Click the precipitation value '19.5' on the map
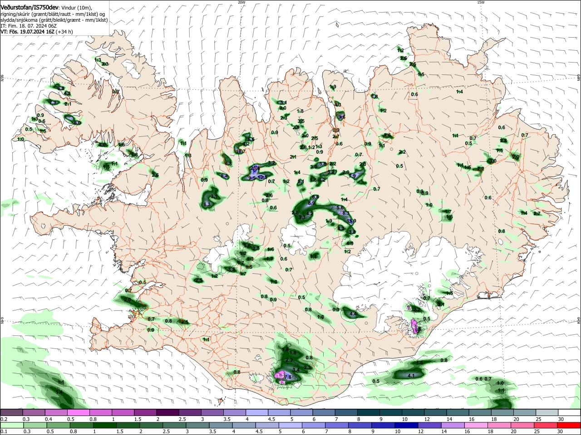Screen dimensions: 581x435 262,177
